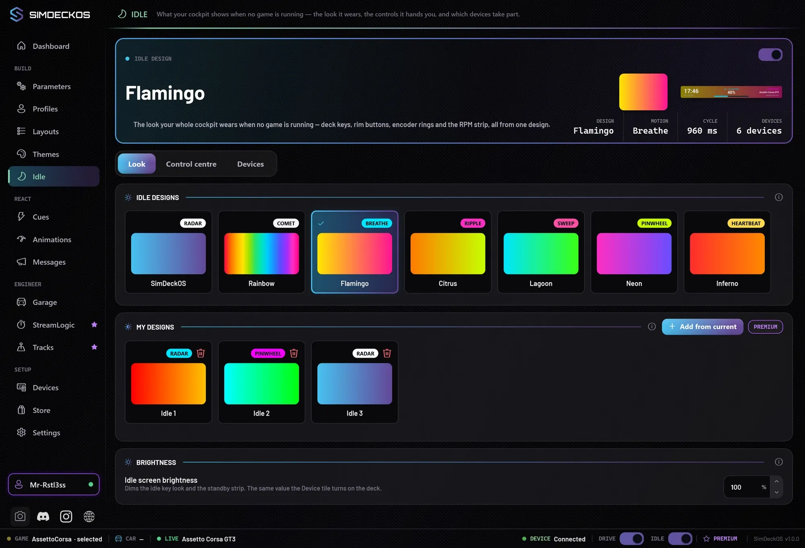Image resolution: width=805 pixels, height=548 pixels.
Task: Show info for Brightness section
Action: (x=779, y=462)
